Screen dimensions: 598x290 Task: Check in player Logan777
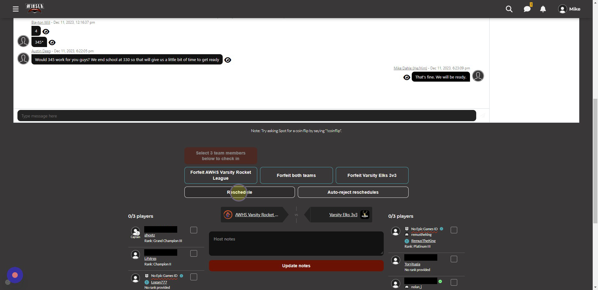click(194, 277)
